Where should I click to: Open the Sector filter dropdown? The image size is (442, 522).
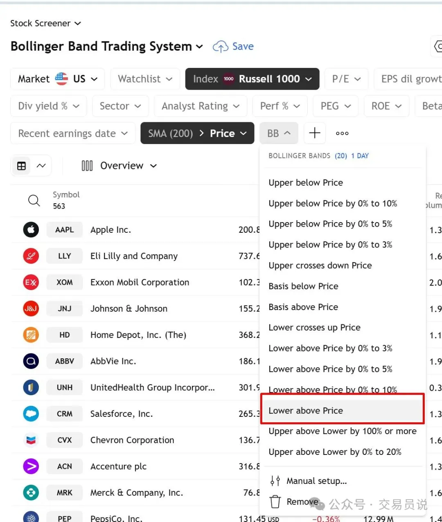coord(120,106)
